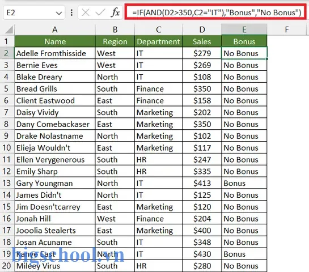Select column F header
The height and width of the screenshot is (272, 309).
[x=287, y=29]
